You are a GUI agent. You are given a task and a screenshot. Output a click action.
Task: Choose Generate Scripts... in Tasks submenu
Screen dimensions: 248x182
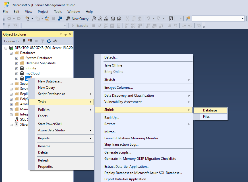pos(144,152)
